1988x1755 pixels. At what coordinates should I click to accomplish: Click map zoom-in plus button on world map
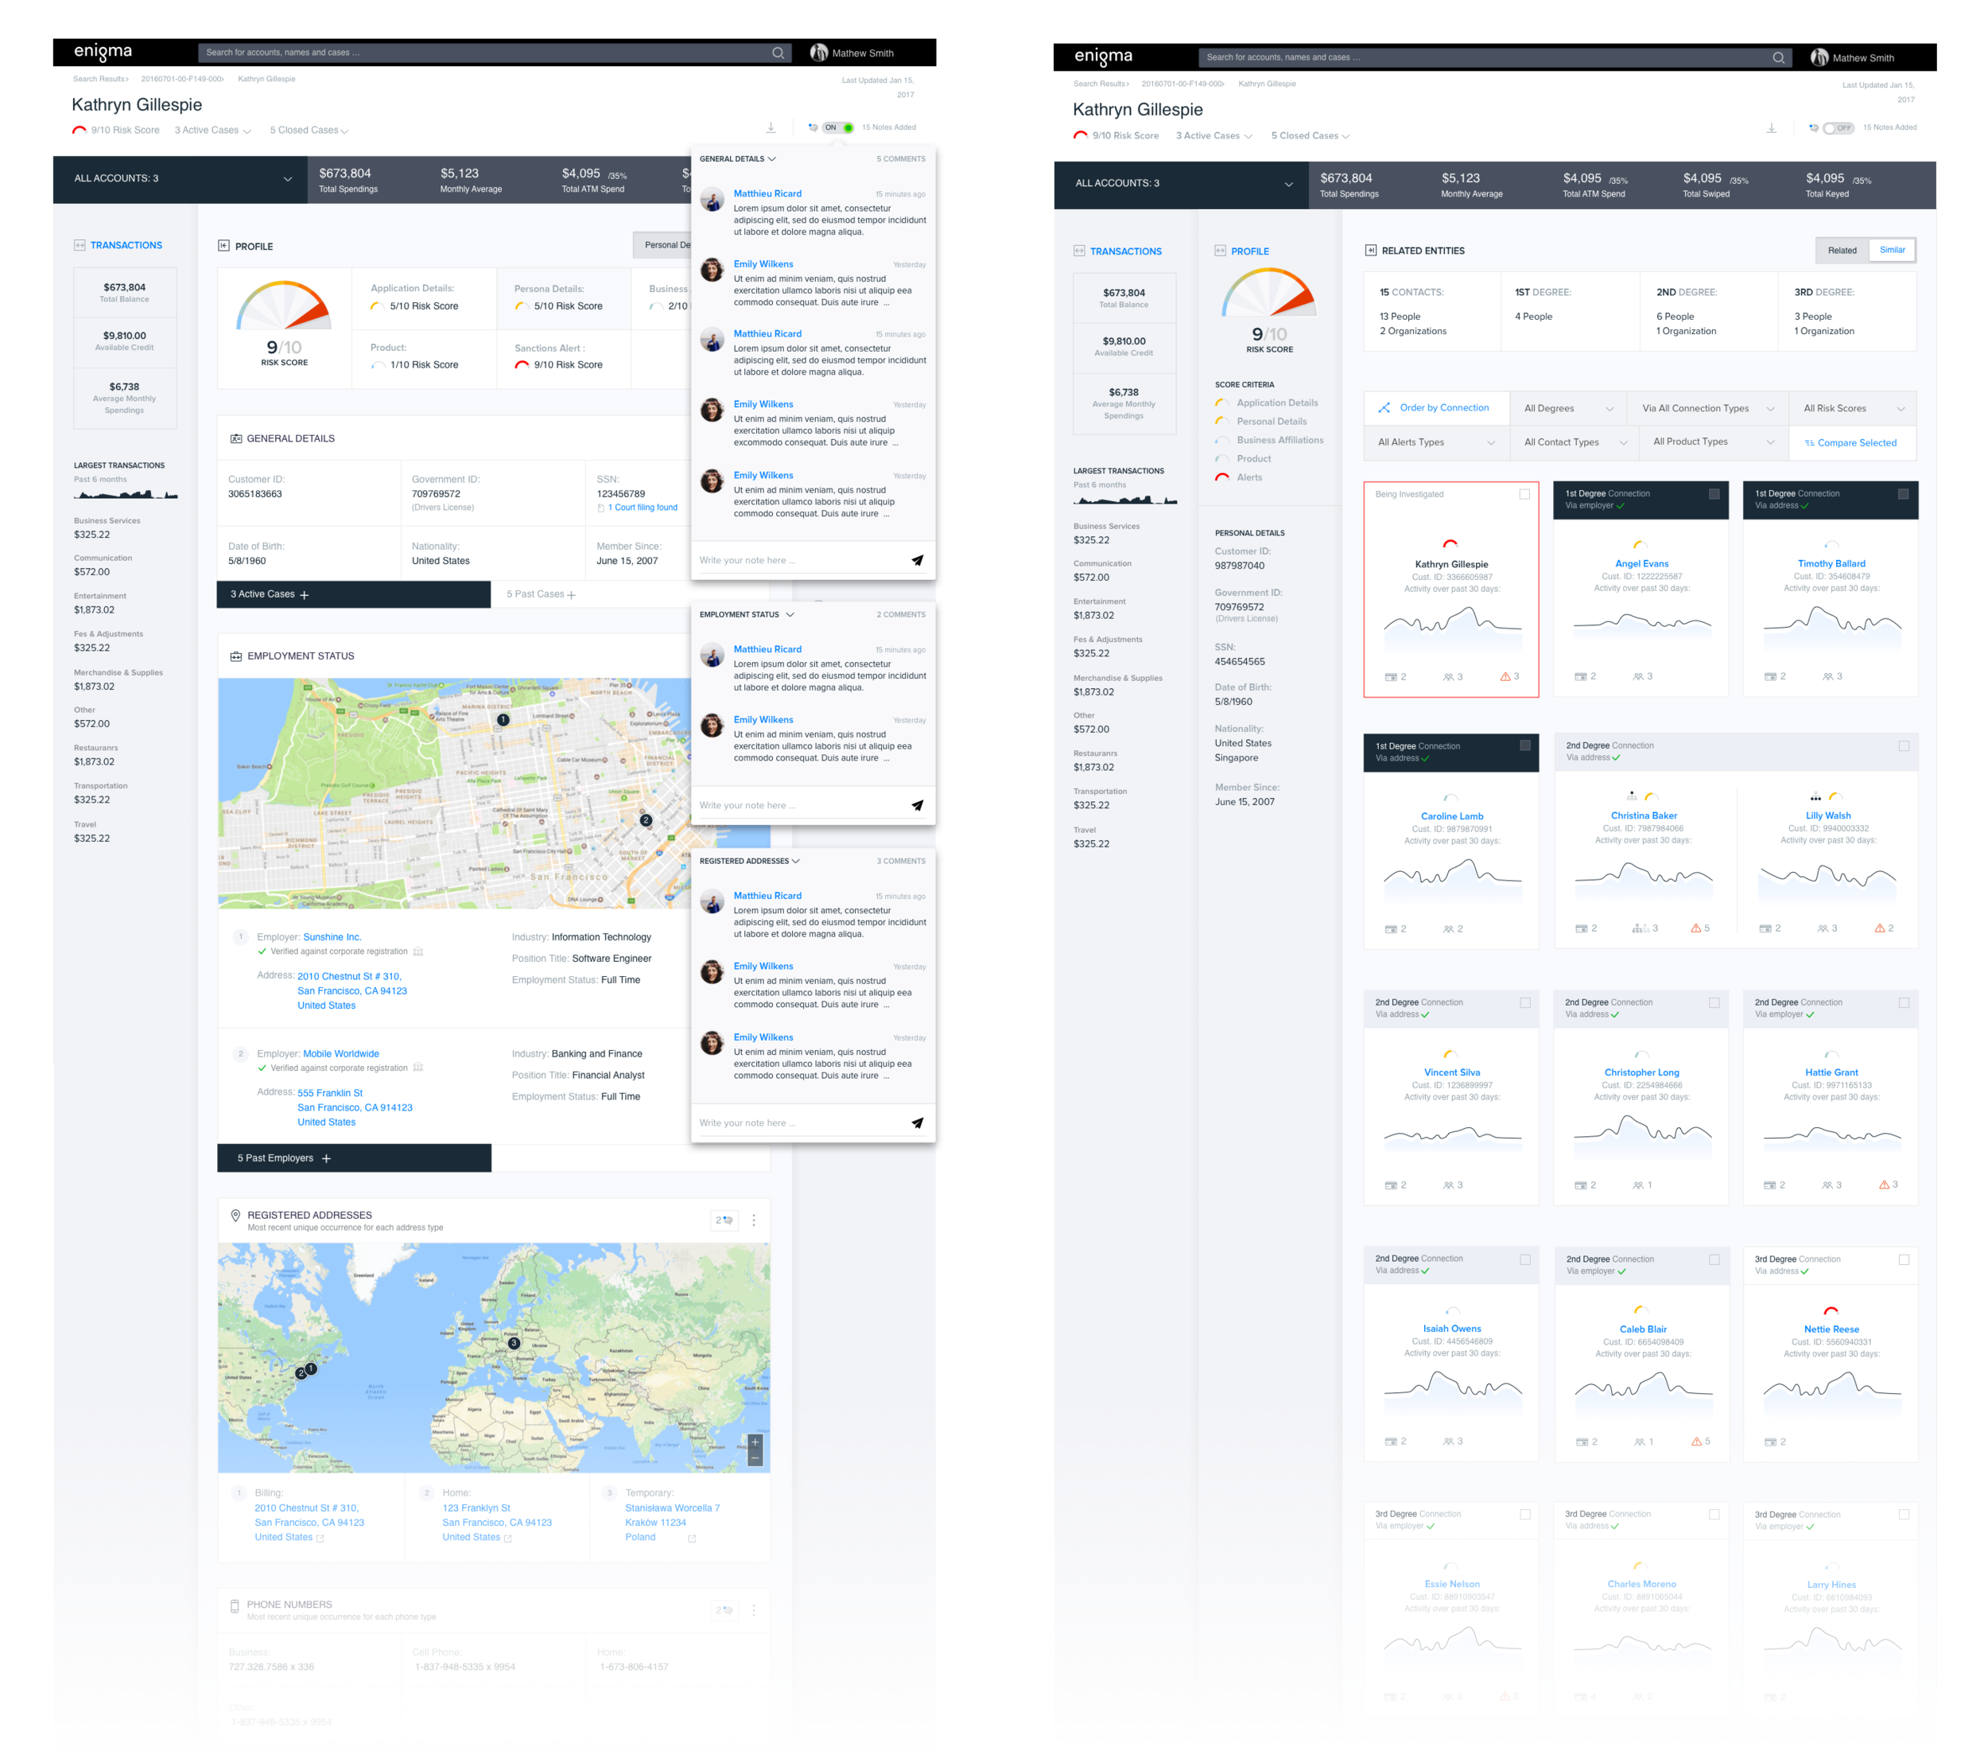755,1442
